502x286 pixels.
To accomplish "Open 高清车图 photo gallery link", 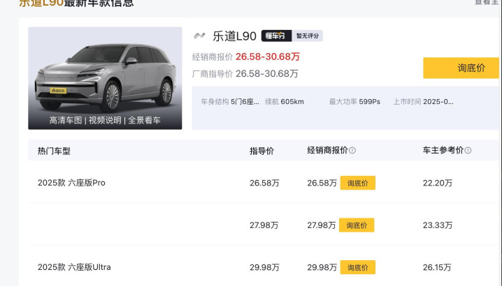I will click(x=66, y=120).
